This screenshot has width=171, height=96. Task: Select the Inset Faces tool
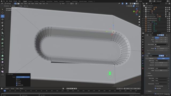pos(2,43)
